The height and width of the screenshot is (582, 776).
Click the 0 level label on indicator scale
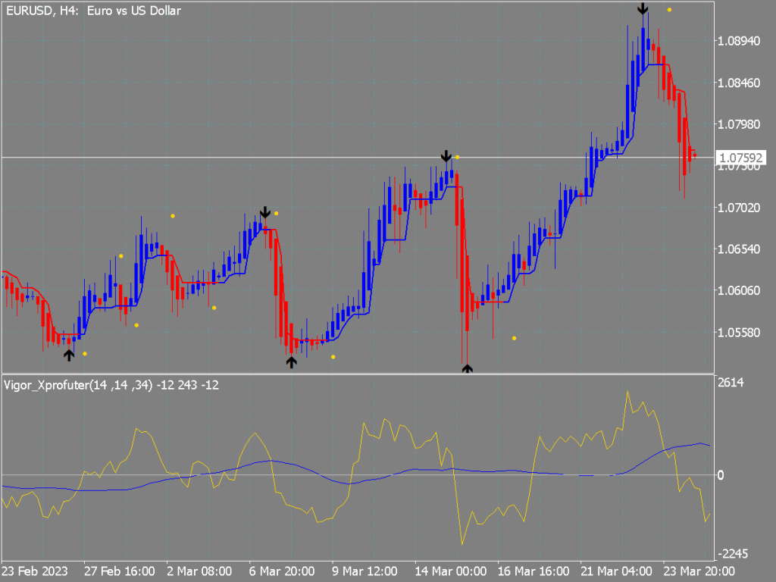tap(721, 475)
